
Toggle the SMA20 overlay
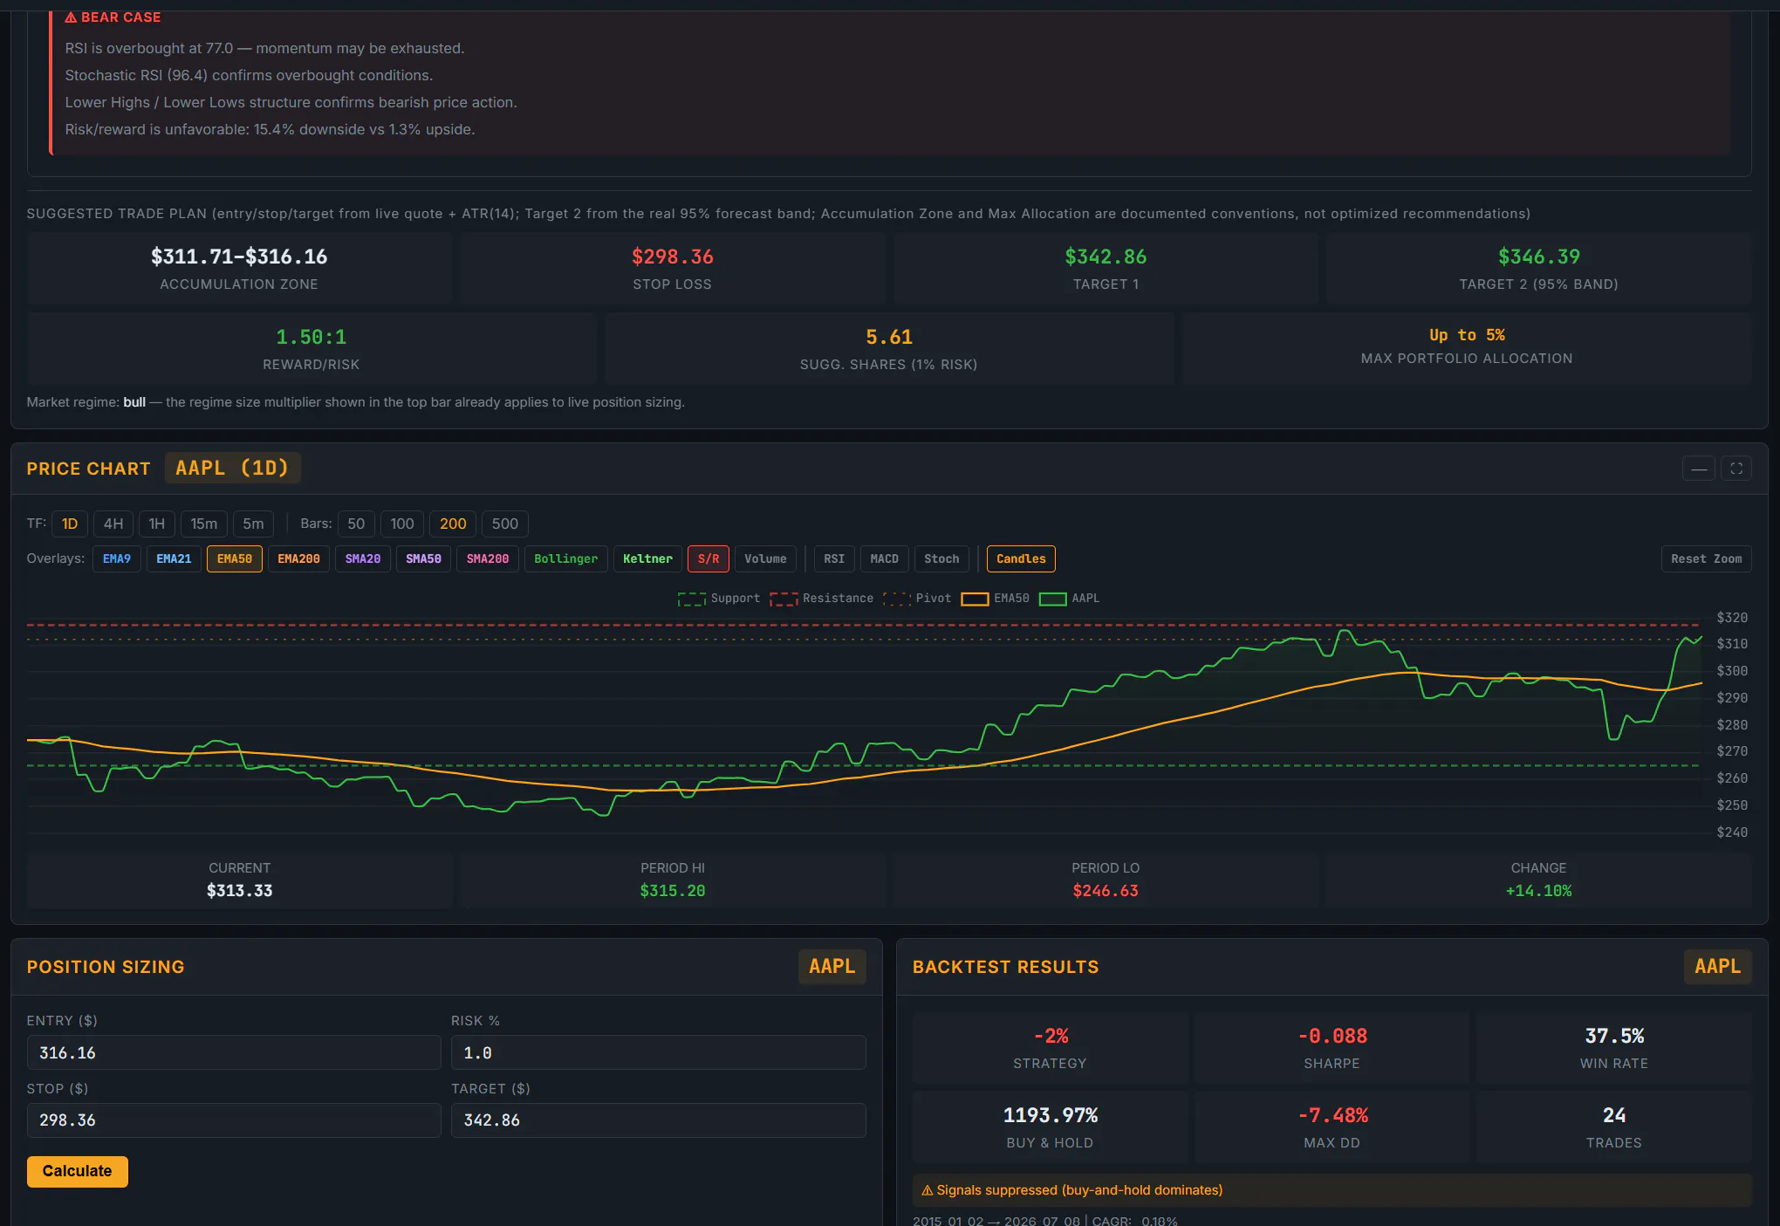(363, 558)
